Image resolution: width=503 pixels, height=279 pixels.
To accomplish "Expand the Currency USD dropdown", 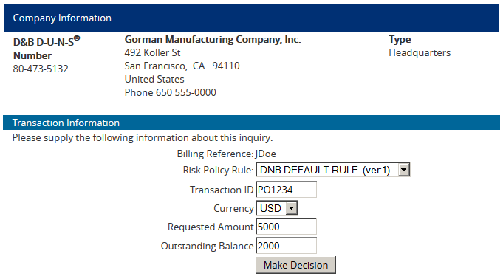I will click(x=277, y=208).
